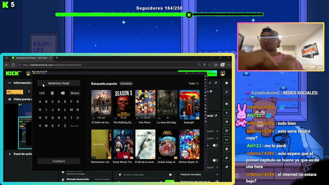
Task: Toggle the camera panel icon in sidebar
Action: [x=226, y=149]
